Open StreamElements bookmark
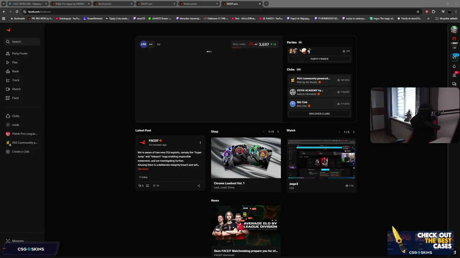 tap(93, 18)
